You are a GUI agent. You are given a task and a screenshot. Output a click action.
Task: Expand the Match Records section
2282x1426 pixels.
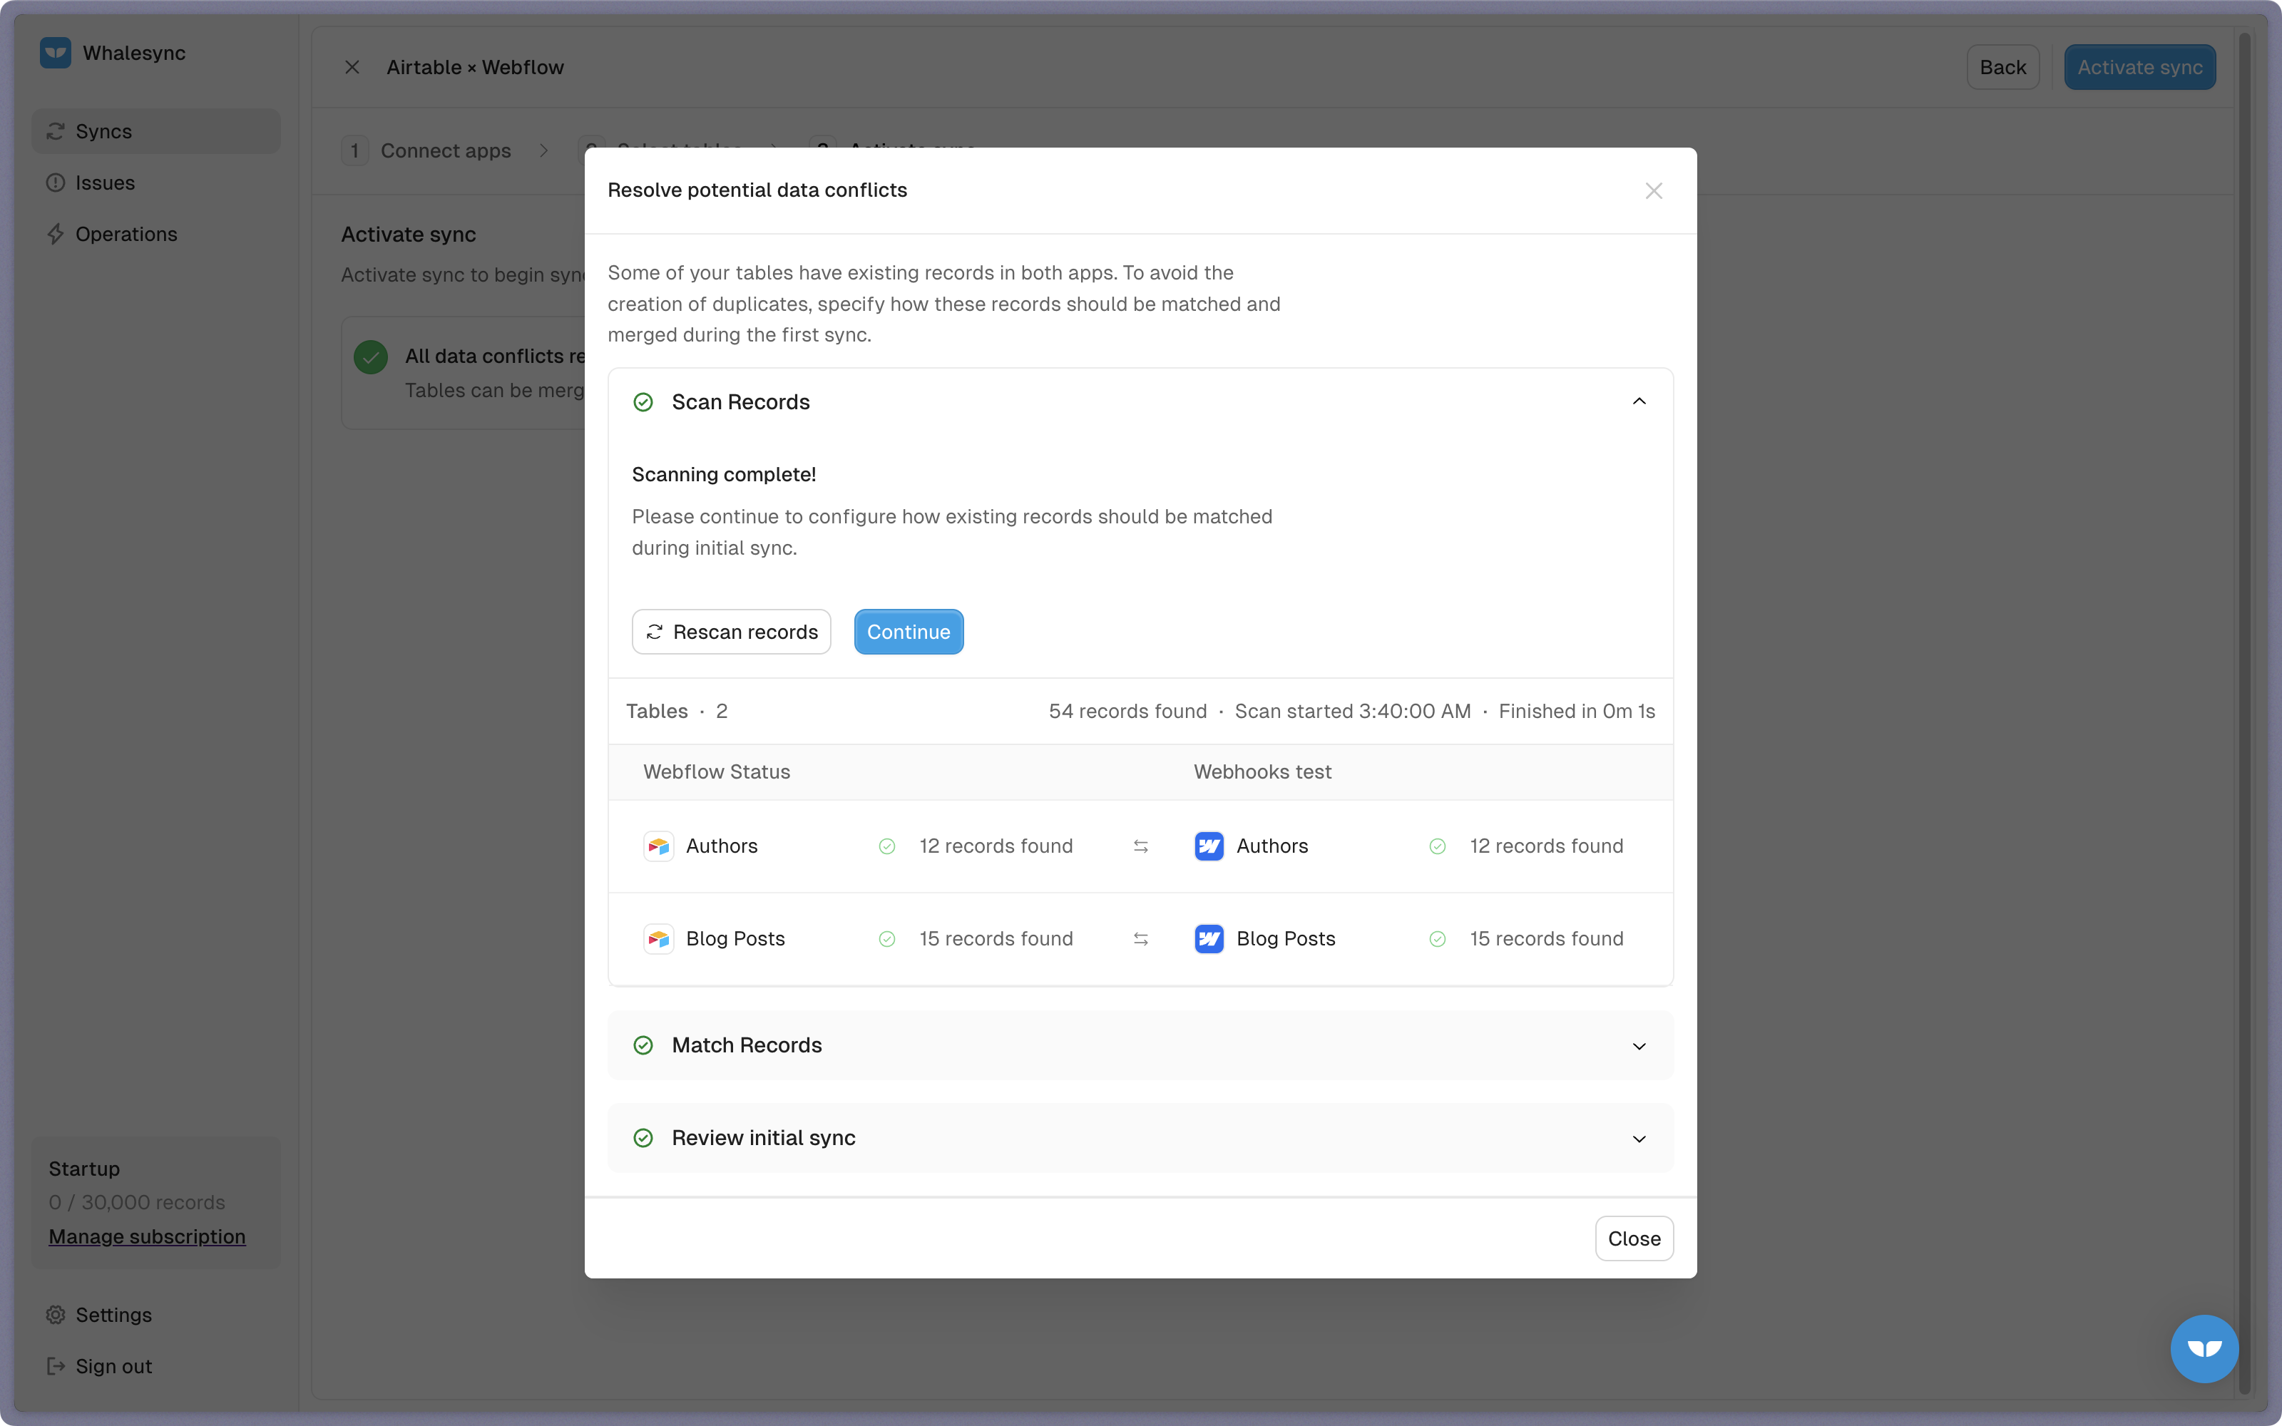1639,1046
